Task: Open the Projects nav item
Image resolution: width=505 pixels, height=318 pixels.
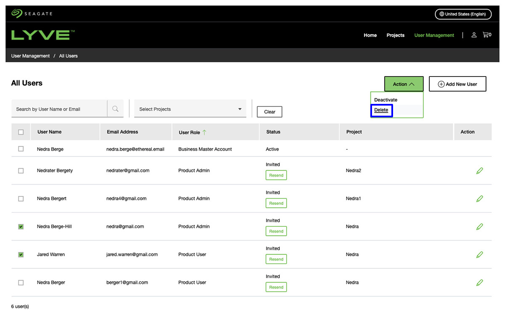Action: pyautogui.click(x=396, y=35)
